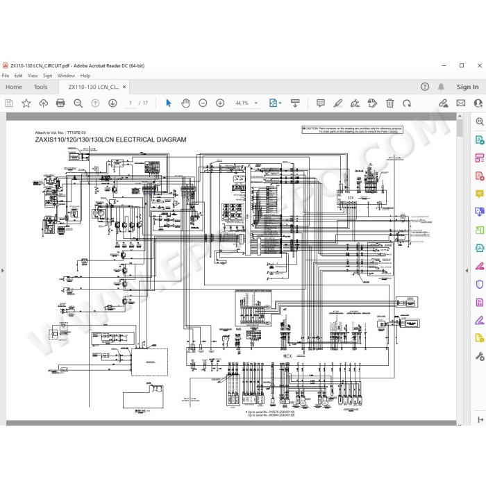Open share with others person icon
486x486 pixels.
click(x=478, y=103)
